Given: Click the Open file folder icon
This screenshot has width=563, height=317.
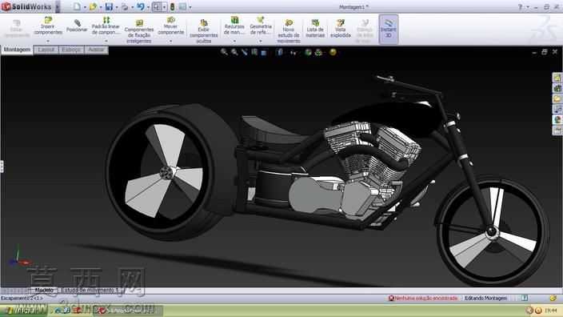Looking at the screenshot, I should pos(93,6).
